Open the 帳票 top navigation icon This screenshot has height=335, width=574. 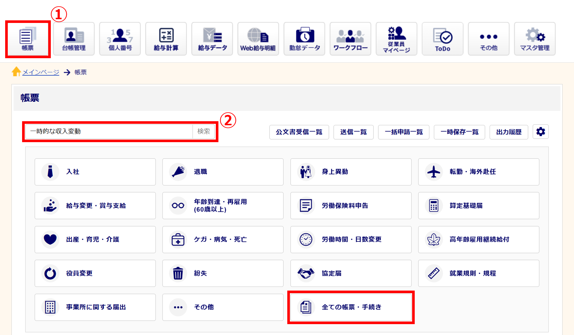tap(28, 39)
